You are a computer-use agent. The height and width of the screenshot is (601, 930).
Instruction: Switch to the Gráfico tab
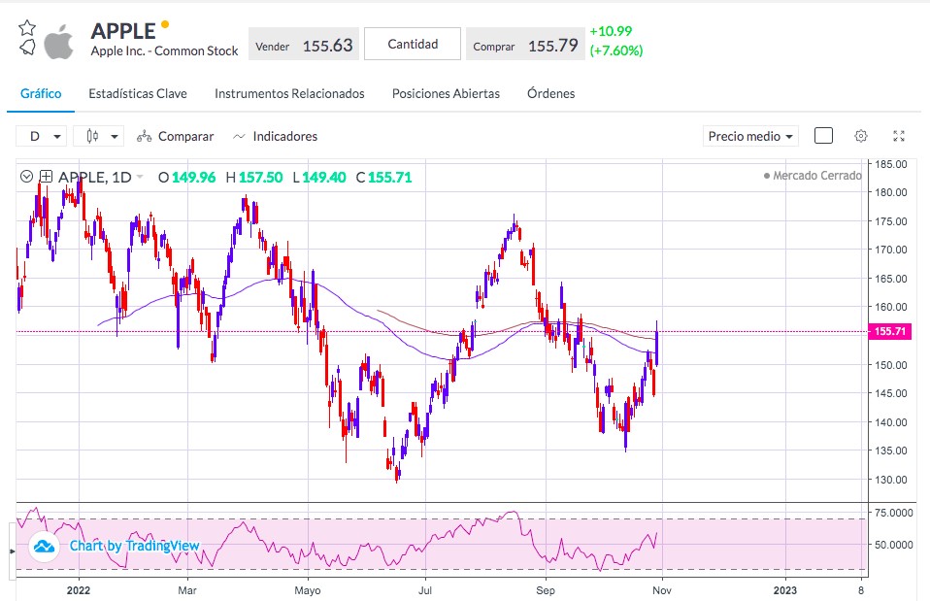click(x=41, y=94)
